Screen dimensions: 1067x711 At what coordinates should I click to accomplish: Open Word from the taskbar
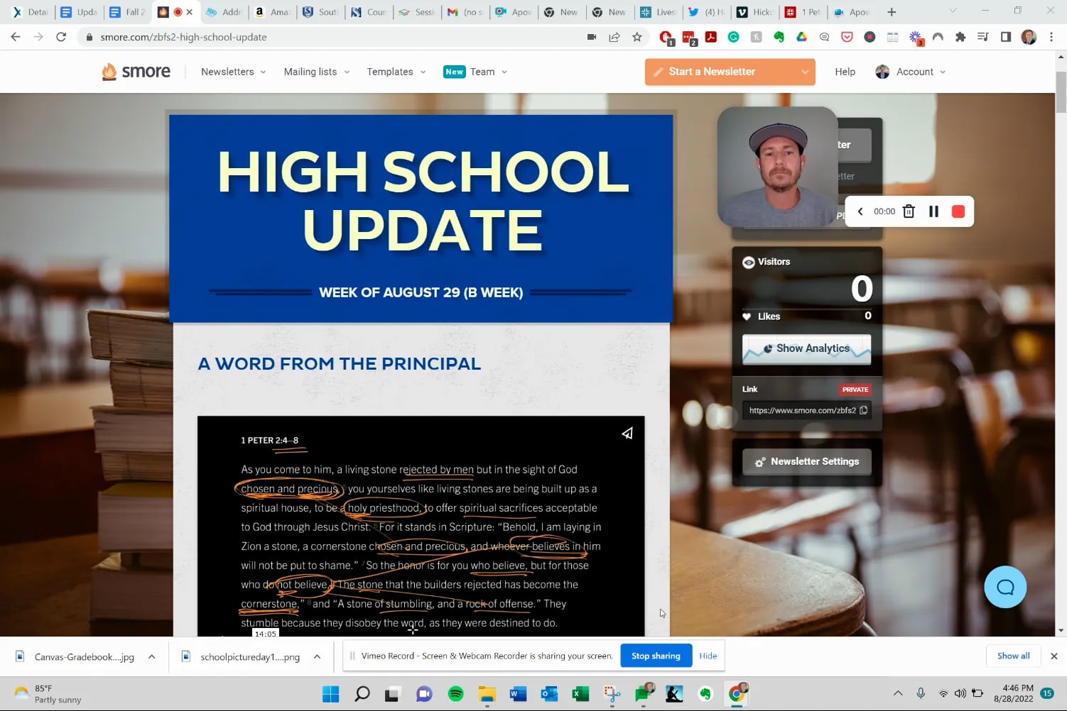[x=518, y=693]
